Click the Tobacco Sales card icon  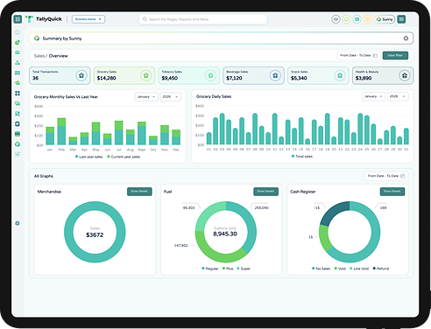pyautogui.click(x=210, y=75)
